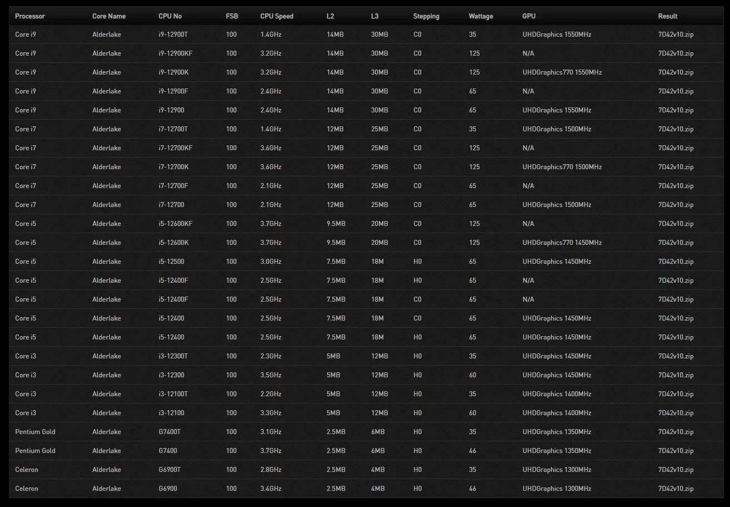Screen dimensions: 730x507
Task: Select the Celeron cell in the G6900 row
Action: point(27,489)
